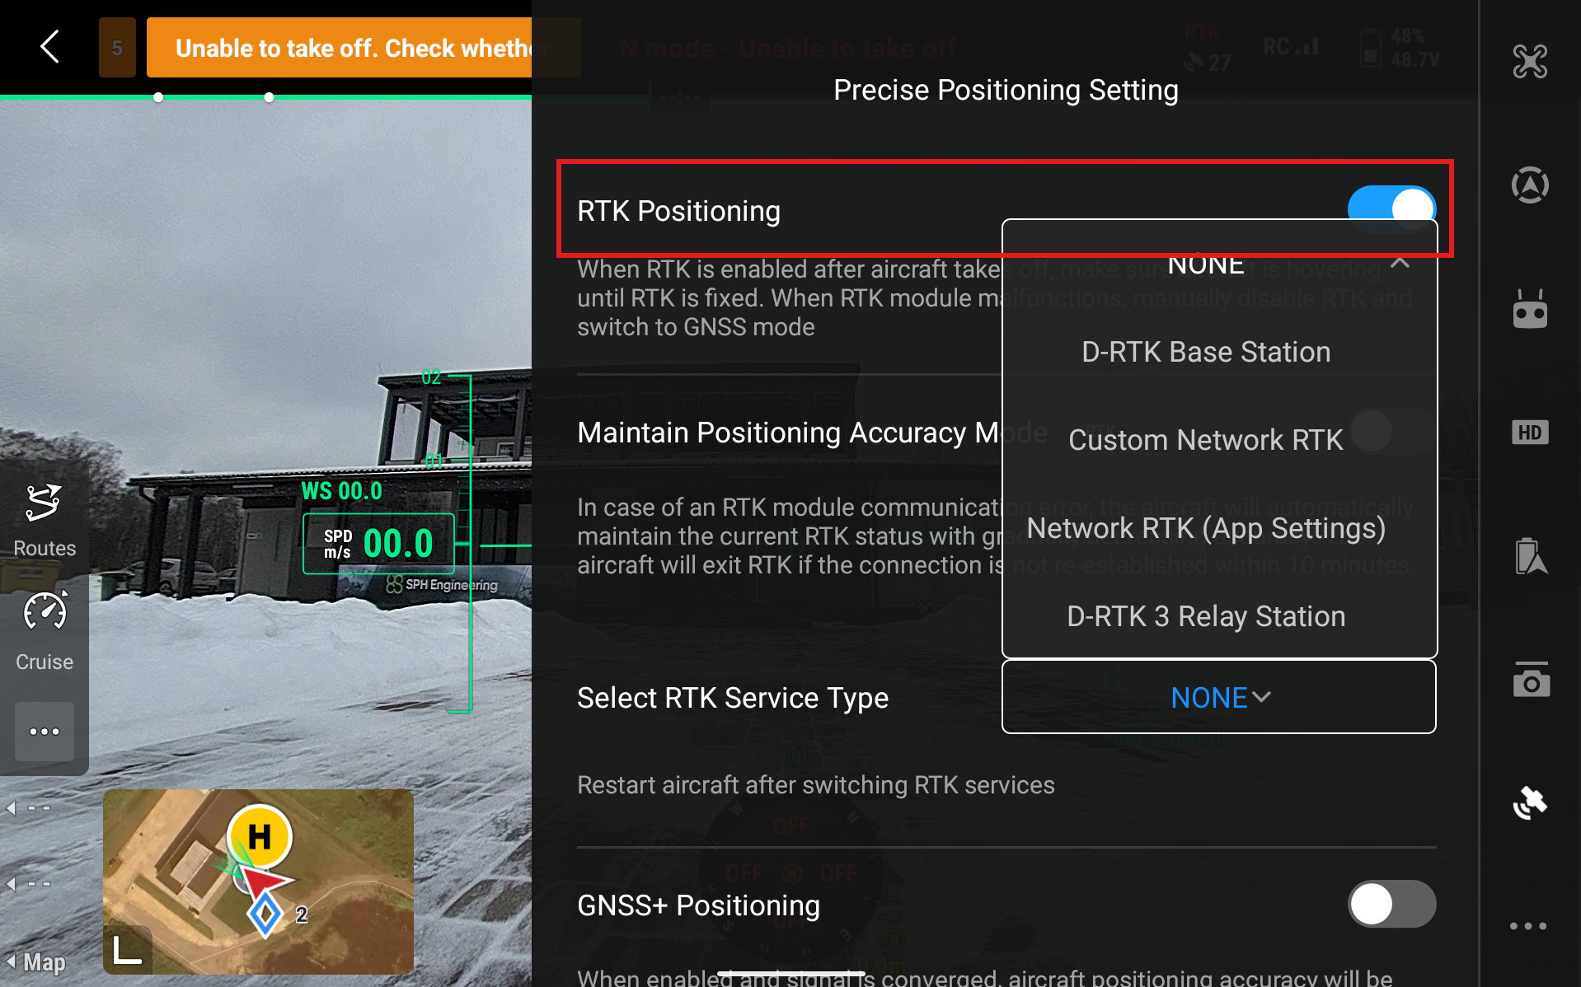Open gimbal camera settings icon
This screenshot has height=987, width=1581.
(x=1529, y=680)
